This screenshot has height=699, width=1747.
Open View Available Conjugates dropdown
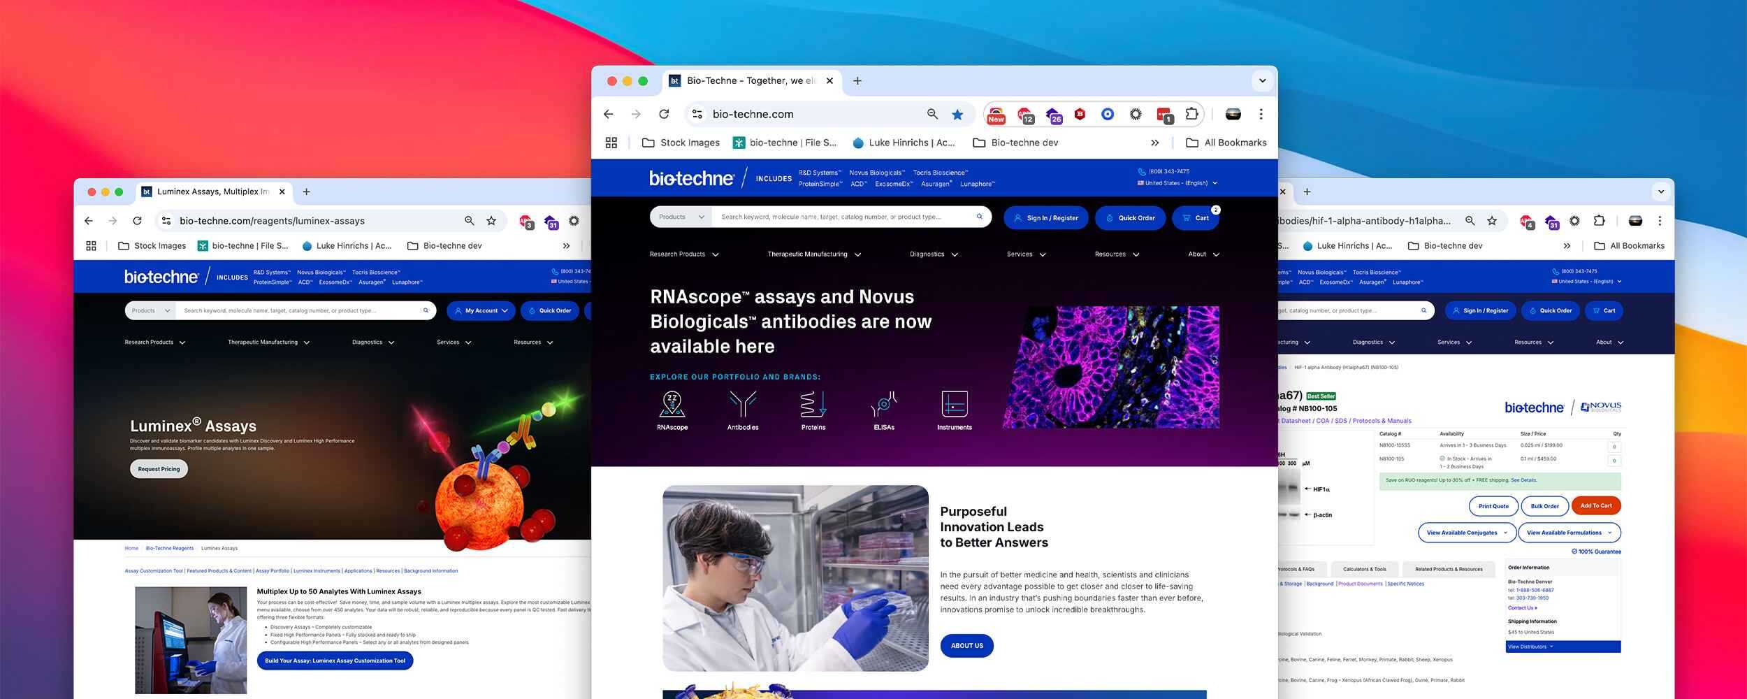point(1467,533)
